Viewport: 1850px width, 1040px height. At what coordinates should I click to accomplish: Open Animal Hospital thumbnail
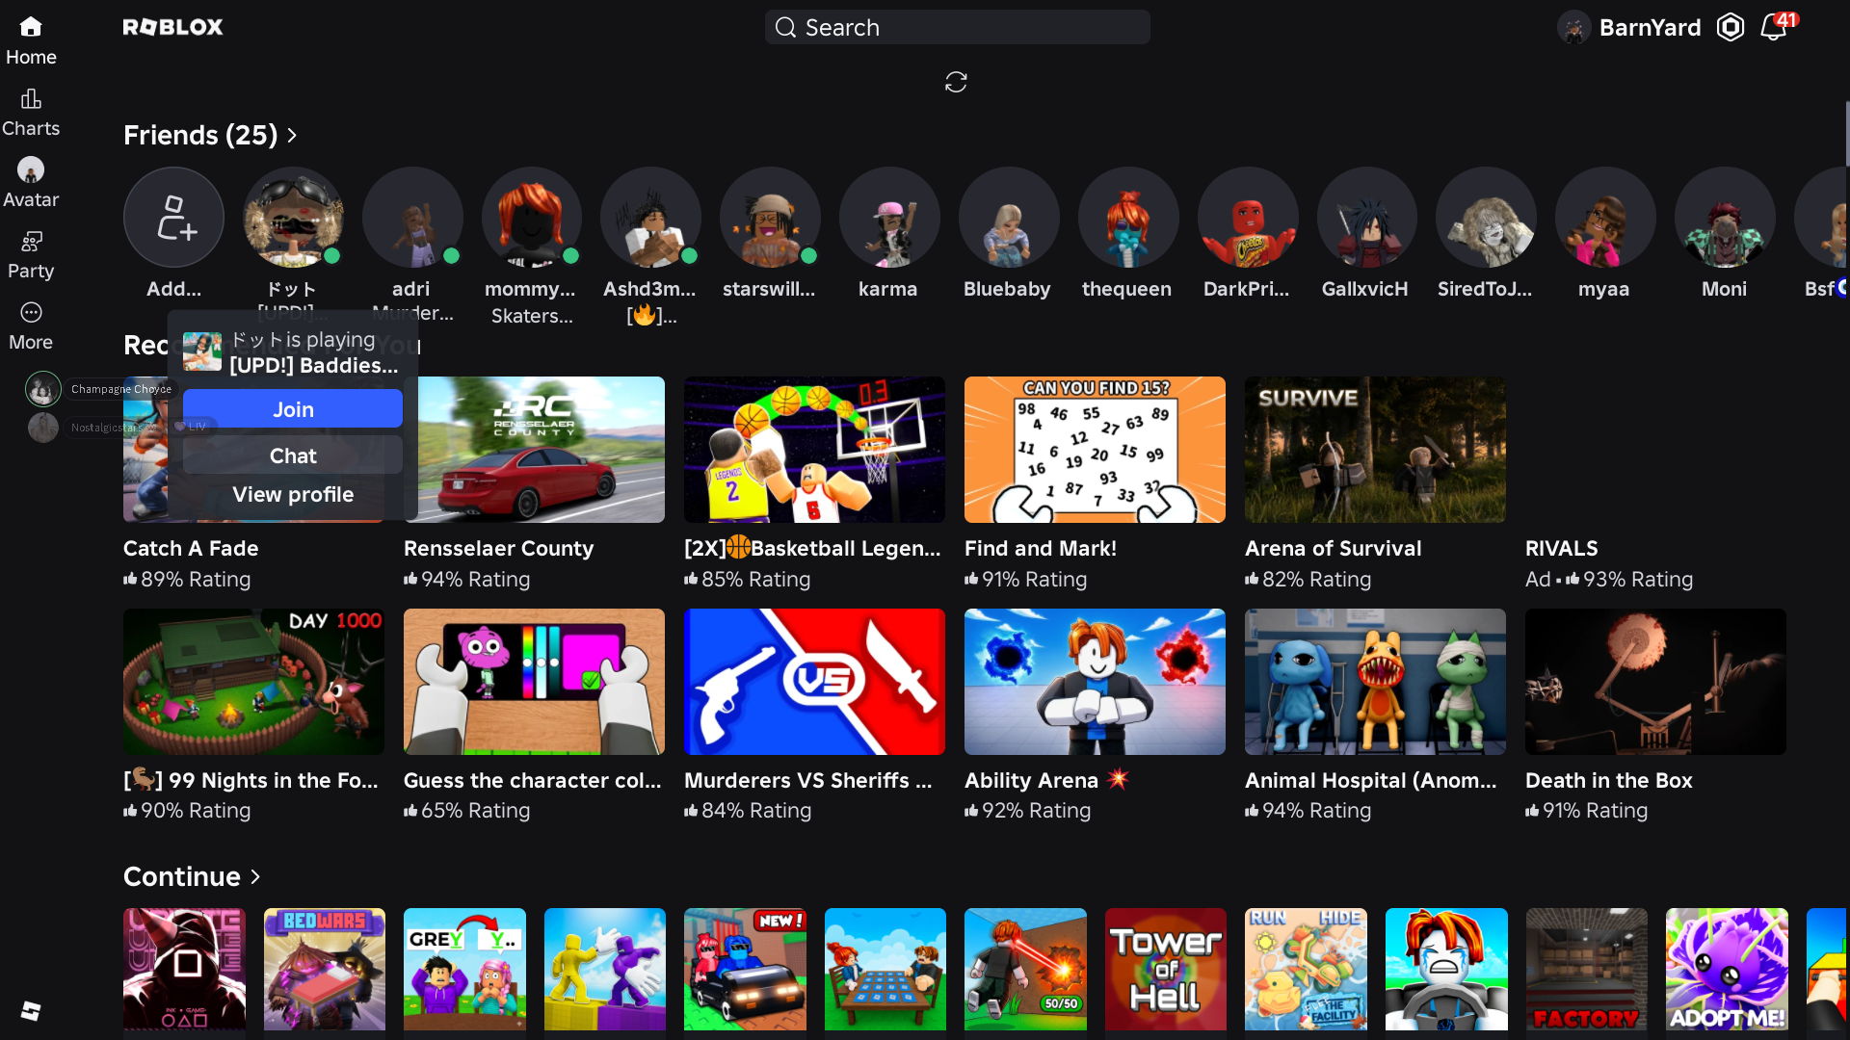1375,682
